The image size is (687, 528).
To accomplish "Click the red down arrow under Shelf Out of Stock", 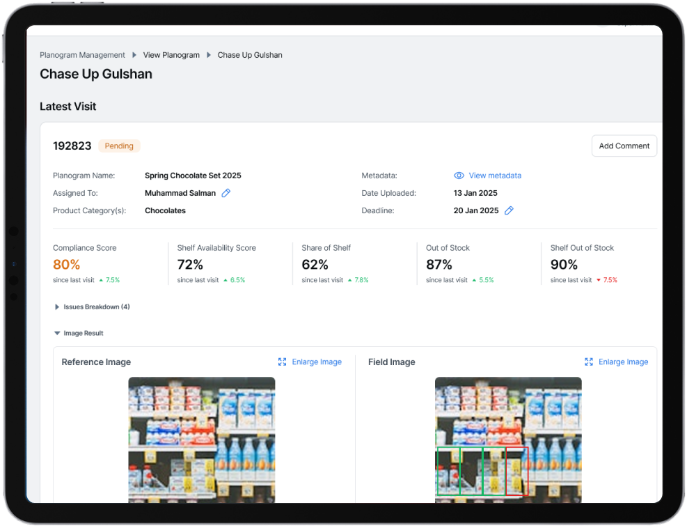I will coord(597,280).
